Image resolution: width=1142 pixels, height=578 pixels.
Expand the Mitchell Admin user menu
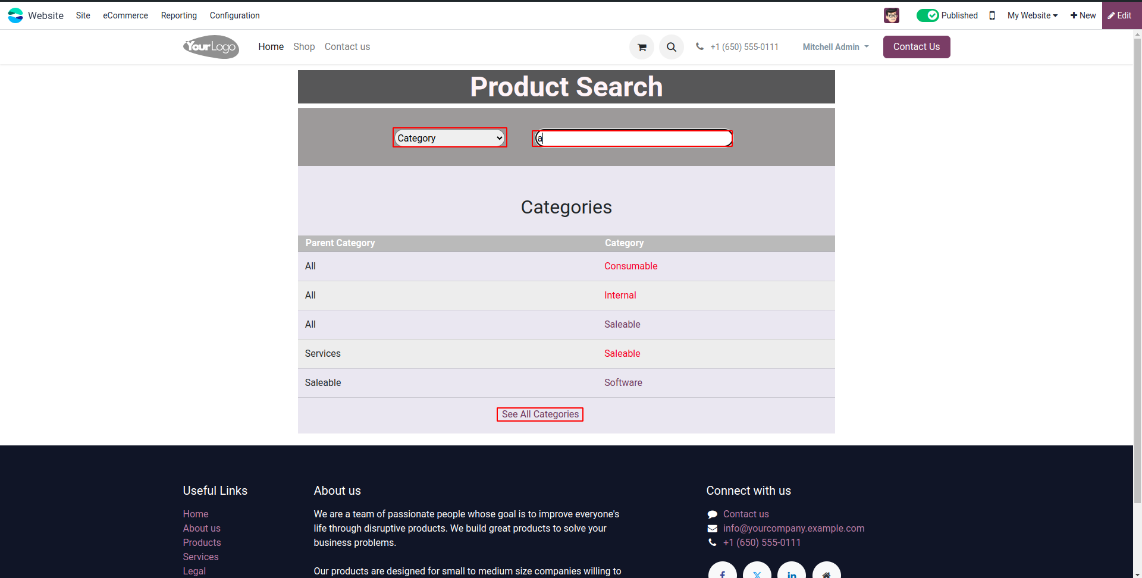tap(835, 47)
